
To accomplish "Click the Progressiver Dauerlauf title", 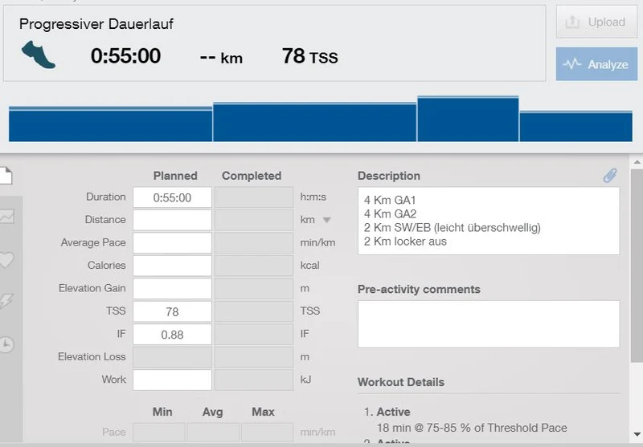I will pyautogui.click(x=96, y=24).
